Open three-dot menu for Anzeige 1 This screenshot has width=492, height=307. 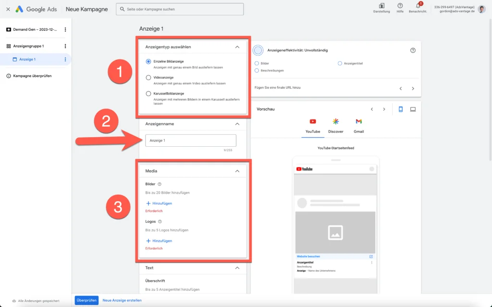65,59
